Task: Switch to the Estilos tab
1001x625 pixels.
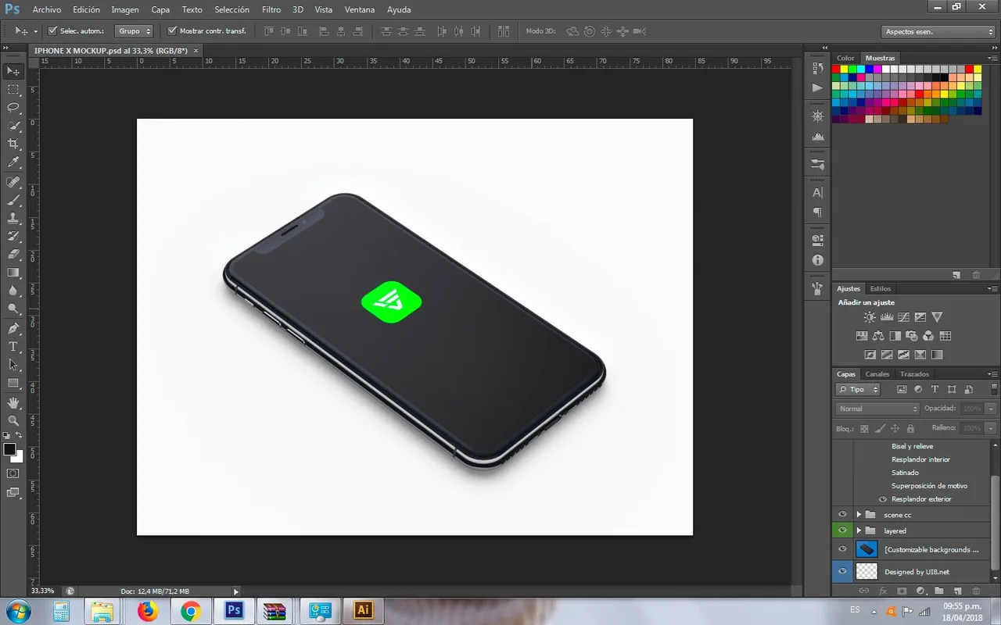Action: coord(881,288)
